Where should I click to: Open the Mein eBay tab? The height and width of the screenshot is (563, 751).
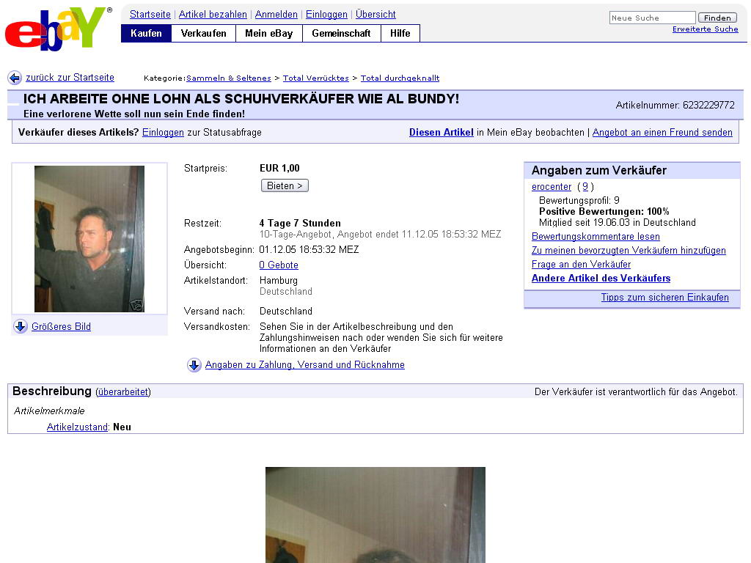pos(268,34)
